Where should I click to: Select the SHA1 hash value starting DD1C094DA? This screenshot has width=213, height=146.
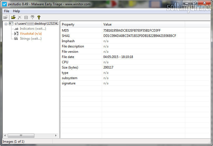pos(140,36)
